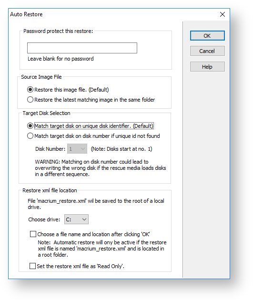Image resolution: width=253 pixels, height=302 pixels.
Task: Confirm the dialog with the OK button
Action: 207,36
